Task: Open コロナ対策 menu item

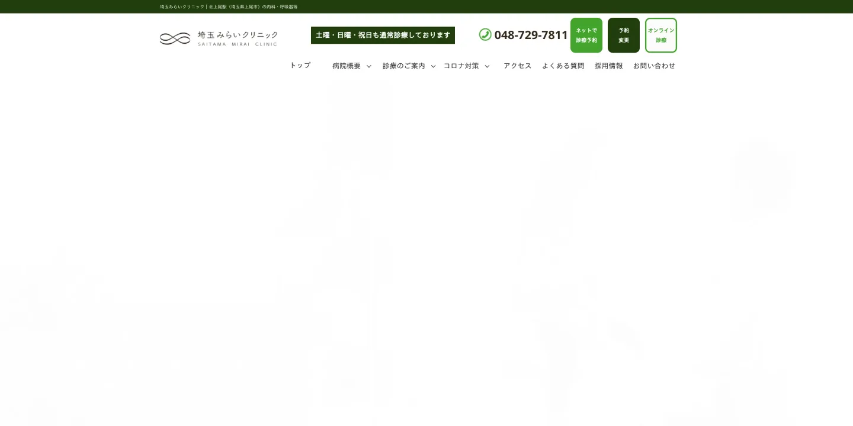Action: [x=461, y=66]
